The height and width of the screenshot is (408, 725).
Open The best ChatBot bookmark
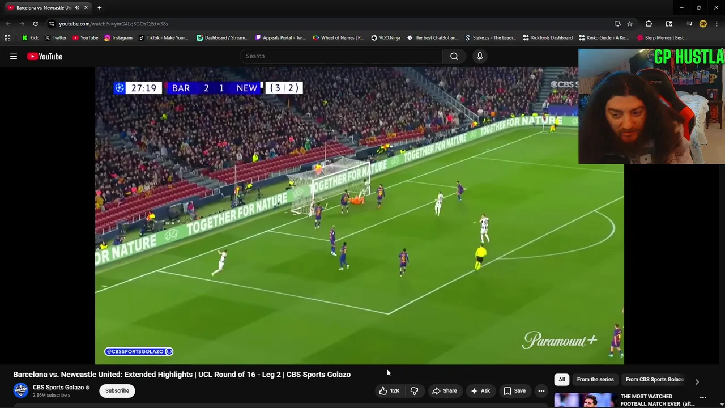pyautogui.click(x=433, y=37)
